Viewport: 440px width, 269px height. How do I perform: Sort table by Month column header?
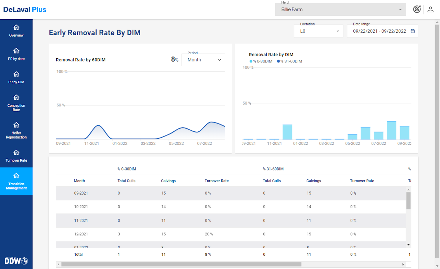point(79,181)
